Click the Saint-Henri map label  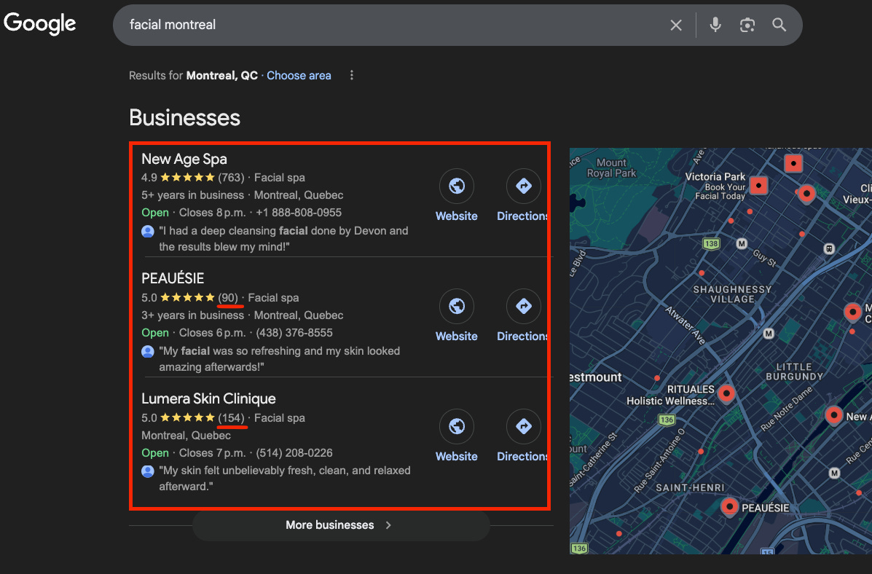(x=690, y=488)
